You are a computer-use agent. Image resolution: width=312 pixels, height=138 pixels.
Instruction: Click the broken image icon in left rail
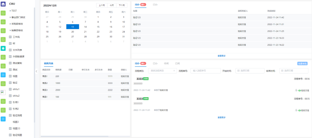3,92
